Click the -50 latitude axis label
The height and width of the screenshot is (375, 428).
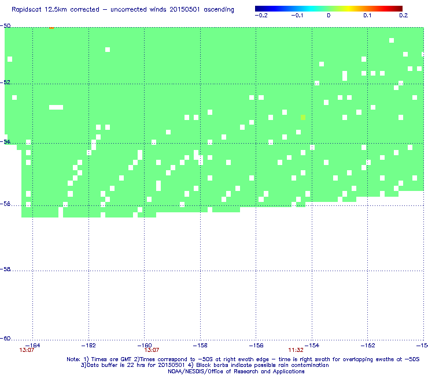5,26
